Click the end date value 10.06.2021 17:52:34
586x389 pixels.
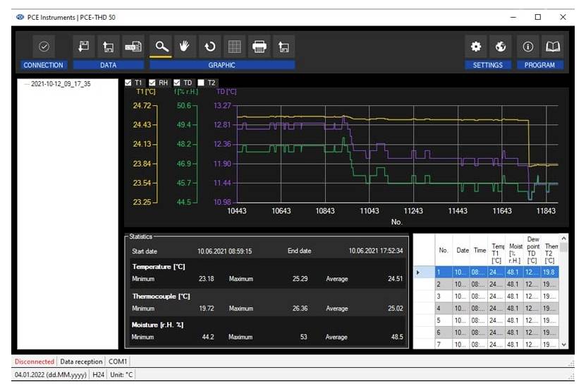pos(376,251)
